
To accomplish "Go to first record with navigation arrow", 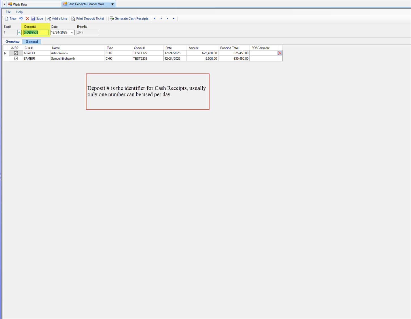I will (155, 18).
